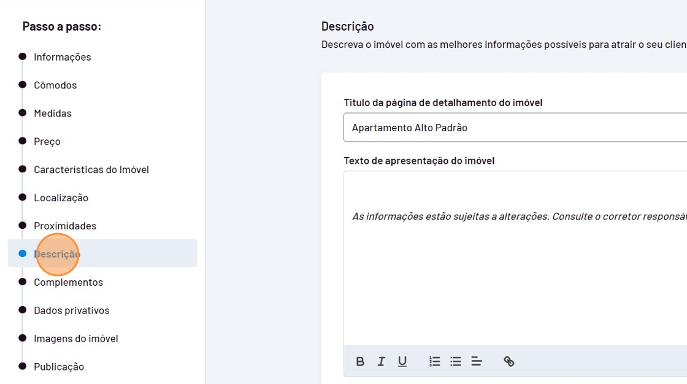This screenshot has width=687, height=384.
Task: Open the text alignment option
Action: point(477,361)
